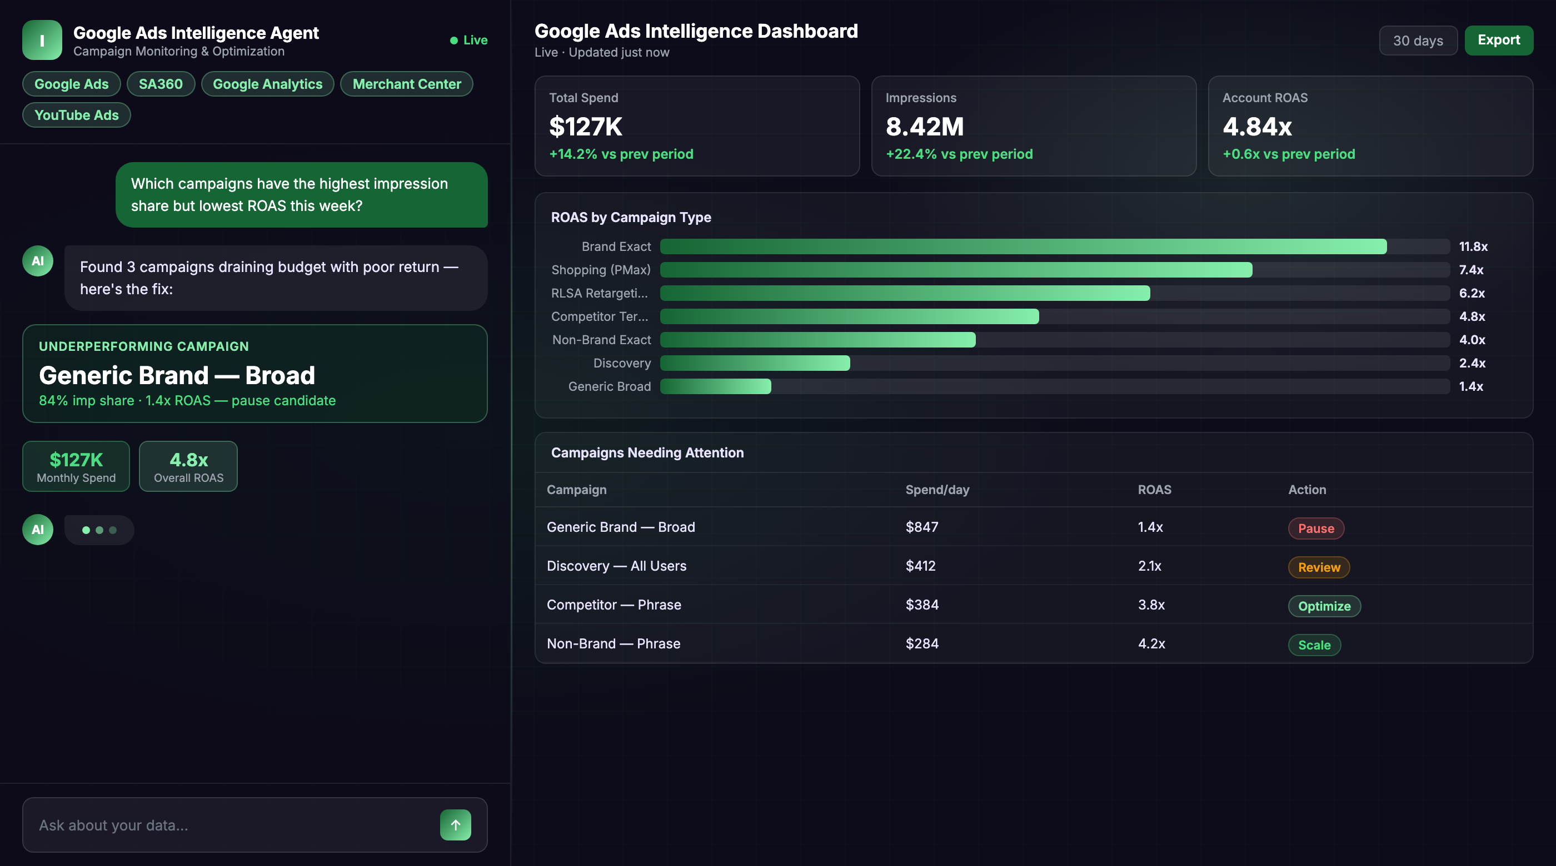Screen dimensions: 1556x866
Task: Click the +0.6x vs prev period text
Action: click(1288, 154)
